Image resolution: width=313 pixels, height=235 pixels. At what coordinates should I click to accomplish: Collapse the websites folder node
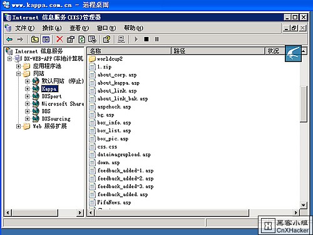(18, 73)
